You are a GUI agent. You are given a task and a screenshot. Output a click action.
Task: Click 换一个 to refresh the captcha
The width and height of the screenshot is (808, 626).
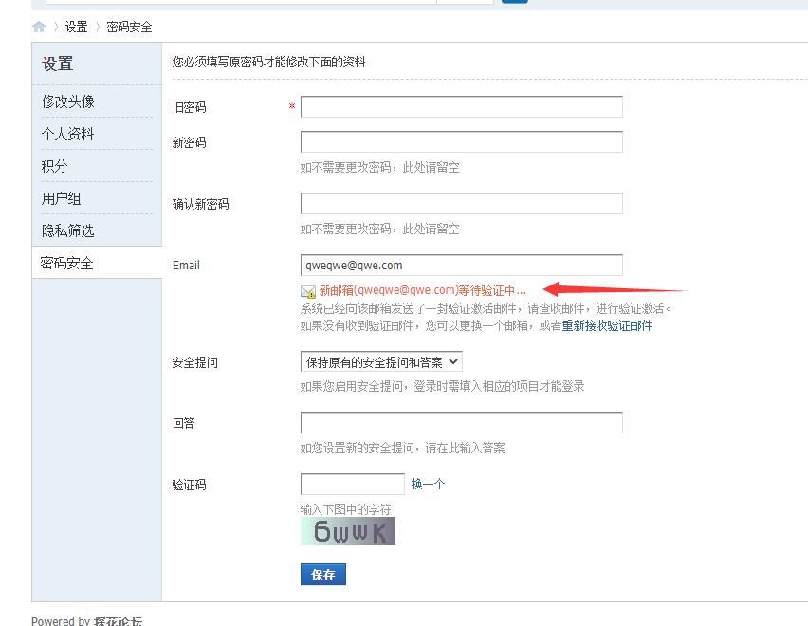[428, 484]
